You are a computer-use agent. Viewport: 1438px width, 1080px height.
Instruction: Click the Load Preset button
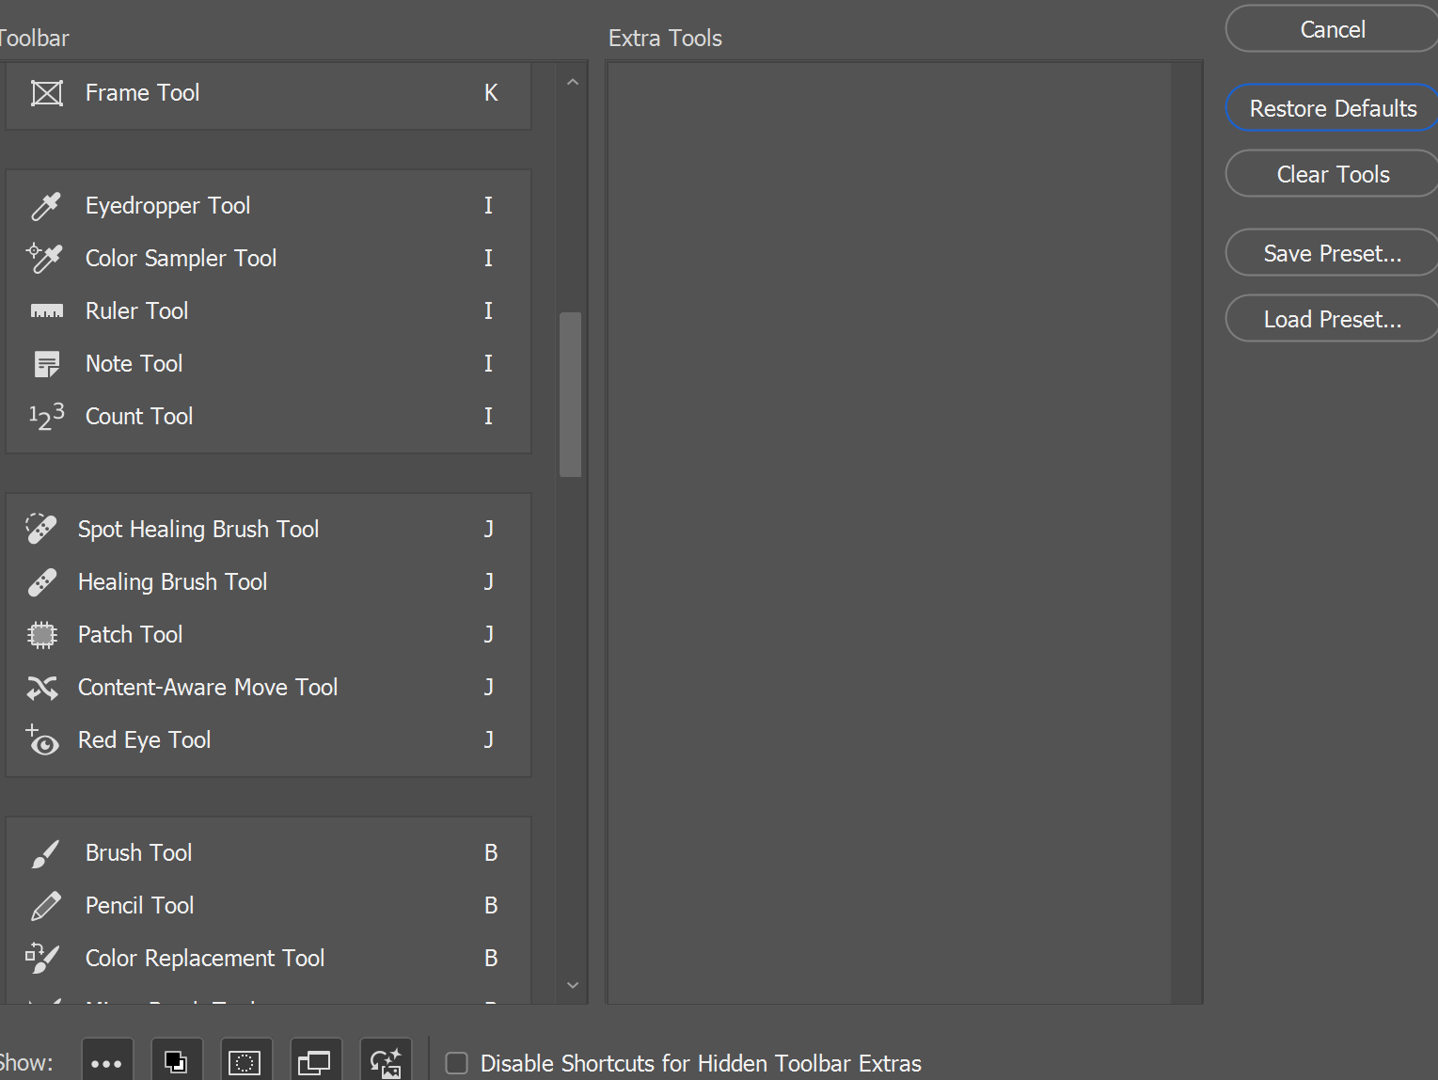pos(1332,318)
